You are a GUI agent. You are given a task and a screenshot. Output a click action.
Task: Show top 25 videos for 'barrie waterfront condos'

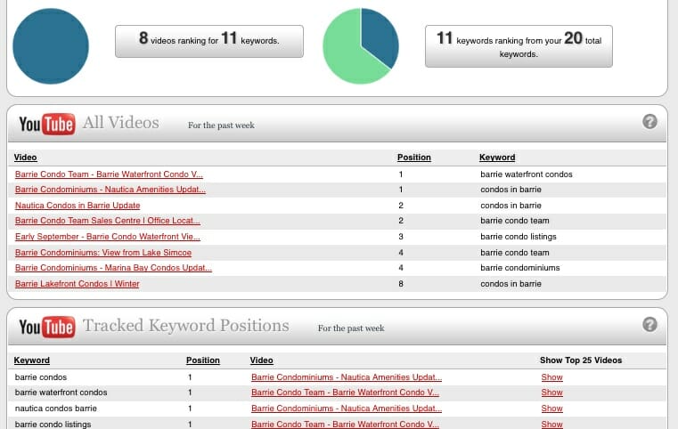(x=551, y=393)
